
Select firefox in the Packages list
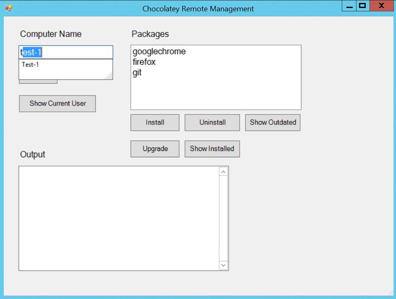coord(144,62)
